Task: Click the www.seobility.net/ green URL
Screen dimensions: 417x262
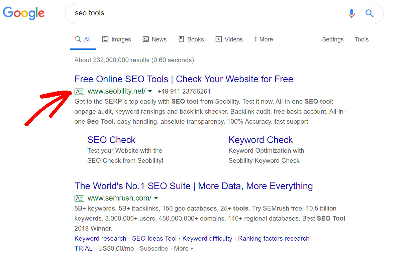Action: [116, 91]
